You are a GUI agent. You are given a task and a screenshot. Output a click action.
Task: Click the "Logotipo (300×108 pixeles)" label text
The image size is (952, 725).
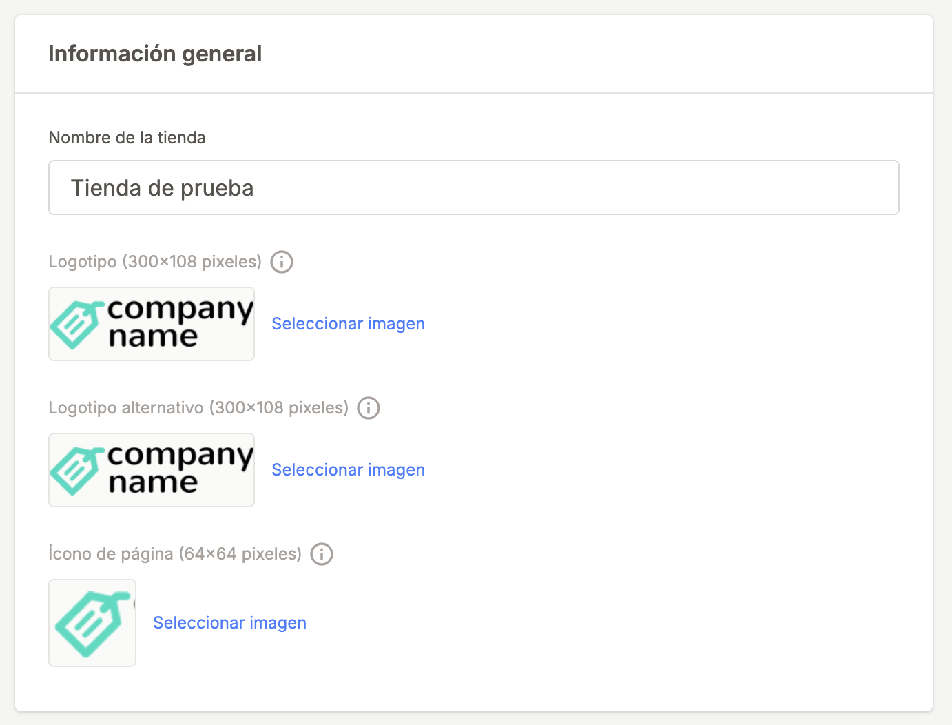[155, 262]
